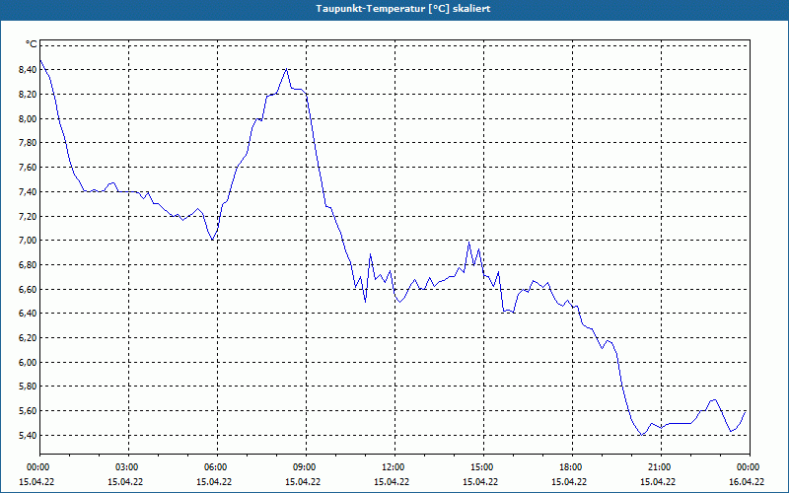Click the °C unit label on the axis
Viewport: 789px width, 493px height.
(x=31, y=44)
